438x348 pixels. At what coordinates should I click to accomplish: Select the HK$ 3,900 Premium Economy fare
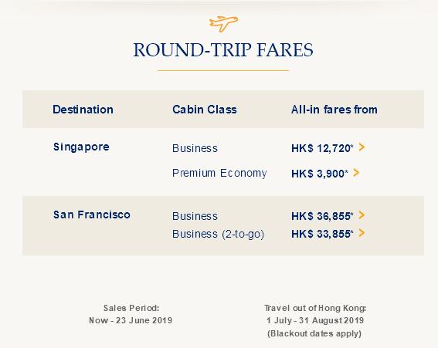320,174
